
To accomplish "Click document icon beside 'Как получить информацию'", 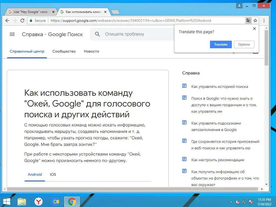I will (184, 171).
